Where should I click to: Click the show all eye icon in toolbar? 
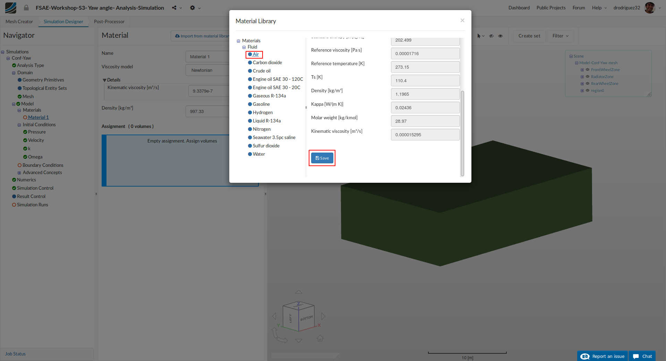tap(500, 36)
